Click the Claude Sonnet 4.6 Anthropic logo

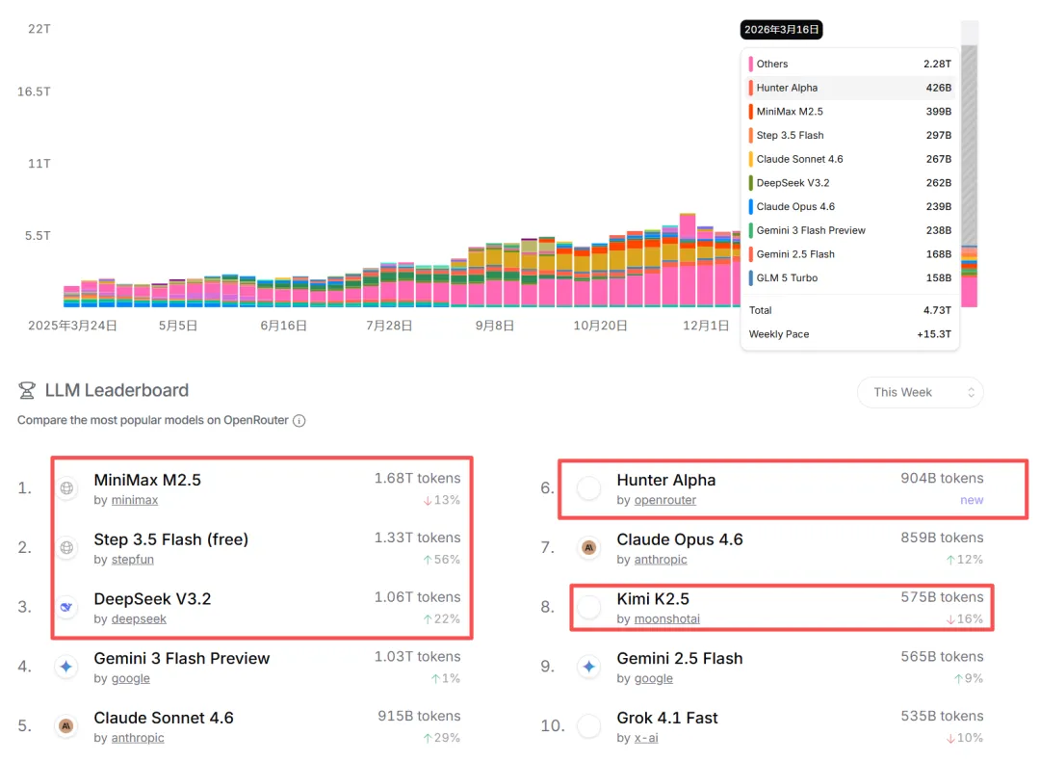pos(67,725)
